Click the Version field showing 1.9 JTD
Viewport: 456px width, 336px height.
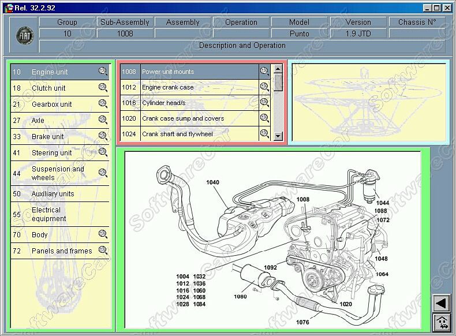click(358, 33)
